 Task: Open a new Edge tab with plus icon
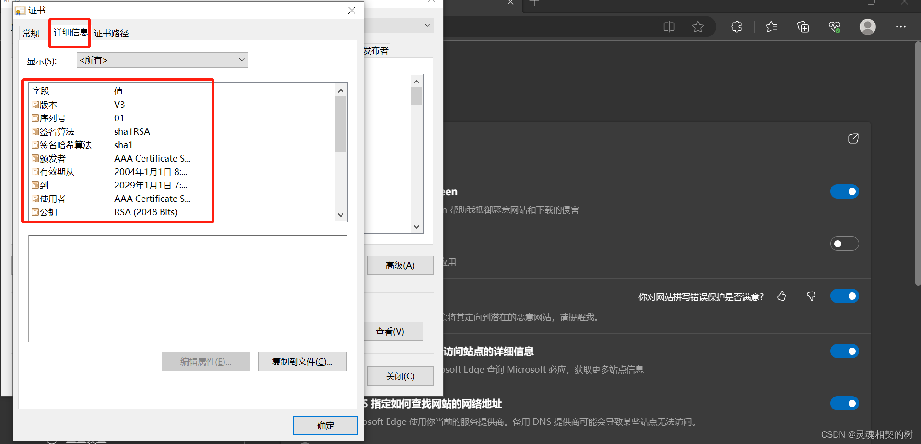coord(534,3)
